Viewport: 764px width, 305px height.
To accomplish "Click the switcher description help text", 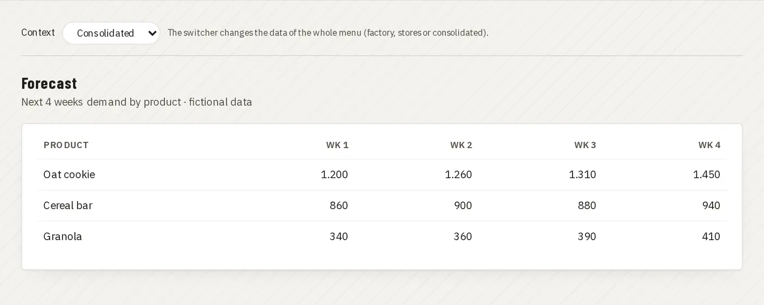I will [328, 33].
